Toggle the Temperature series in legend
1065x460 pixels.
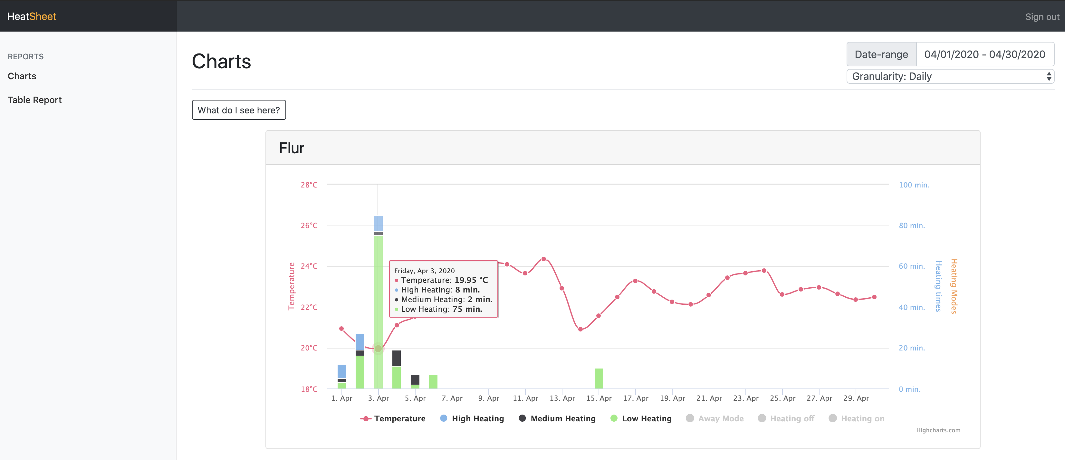coord(393,418)
